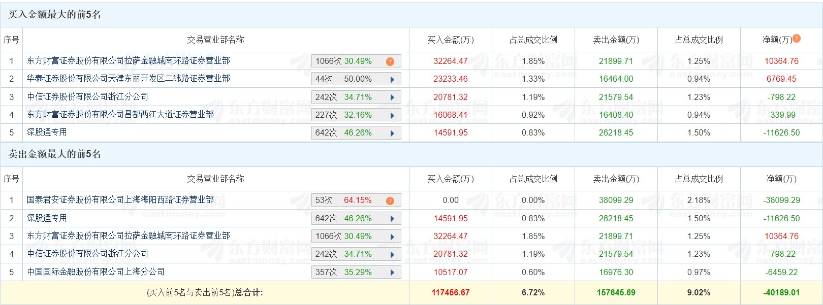The image size is (823, 305).
Task: Click the total ratio 6.72%
Action: (x=533, y=293)
